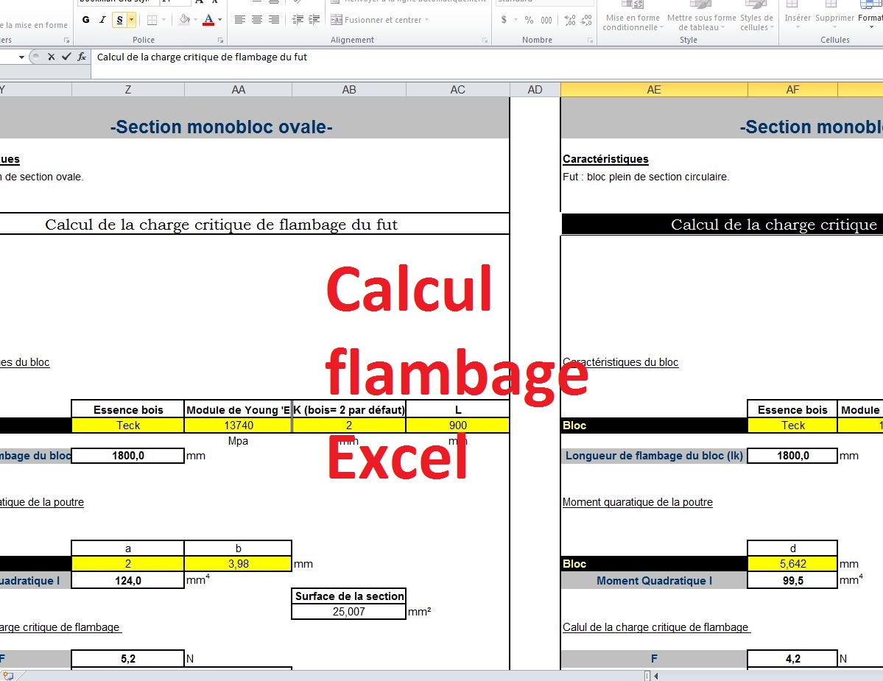Select the 25,007 surface cell
883x681 pixels.
[348, 611]
